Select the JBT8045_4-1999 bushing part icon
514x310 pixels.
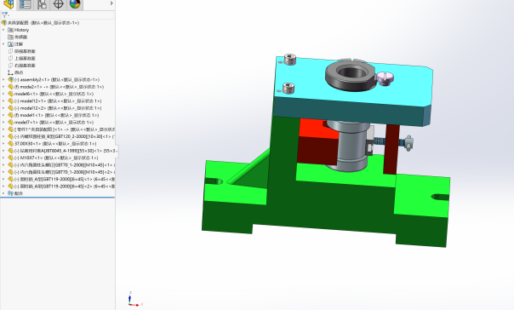point(10,151)
